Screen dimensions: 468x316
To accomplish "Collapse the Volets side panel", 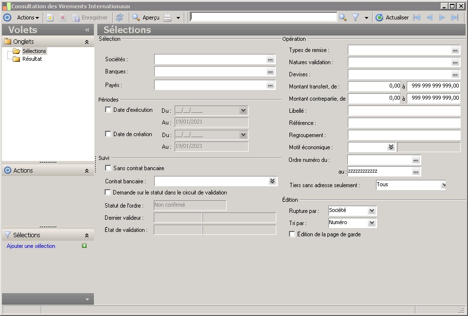I will [x=87, y=30].
